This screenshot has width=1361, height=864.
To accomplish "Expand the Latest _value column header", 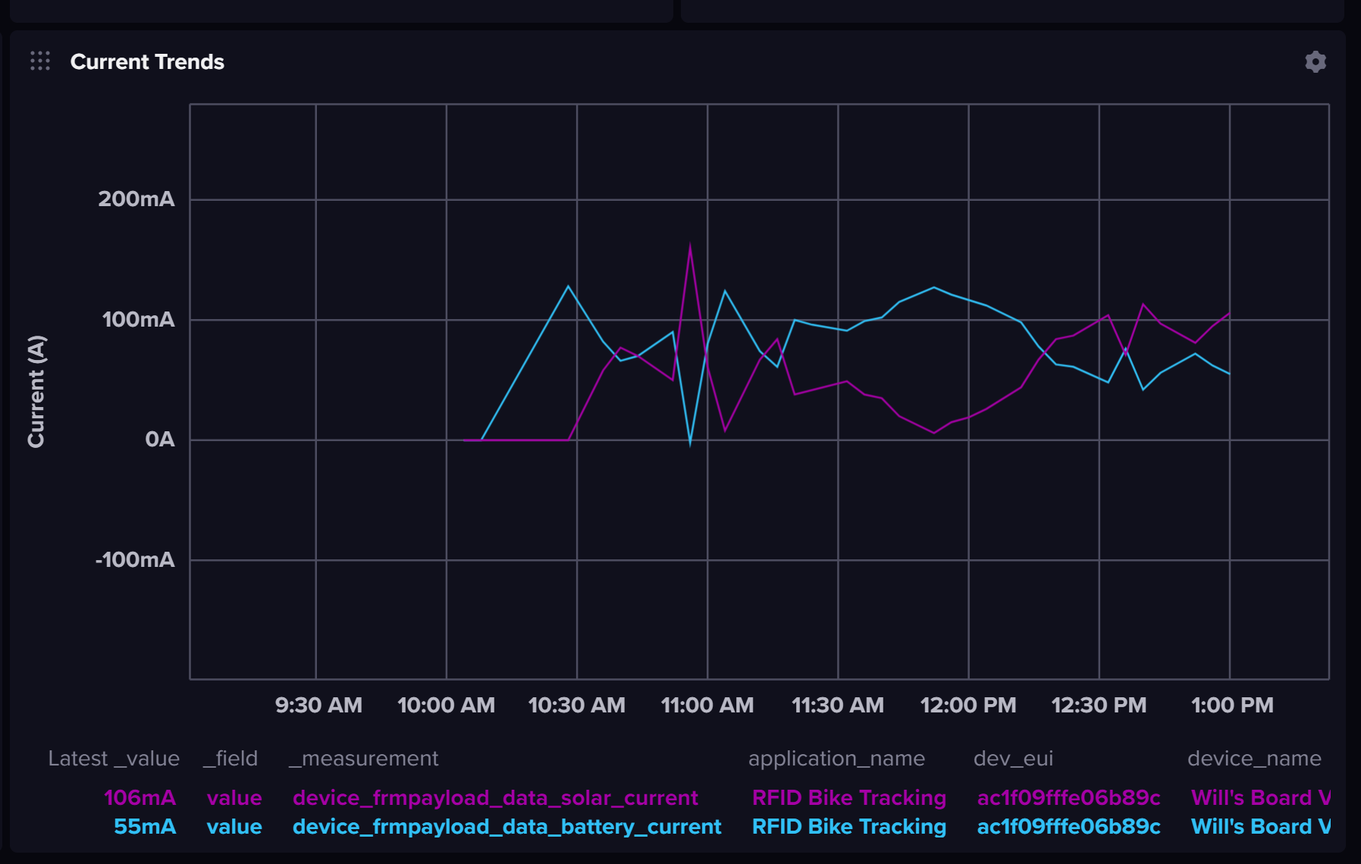I will coord(114,758).
